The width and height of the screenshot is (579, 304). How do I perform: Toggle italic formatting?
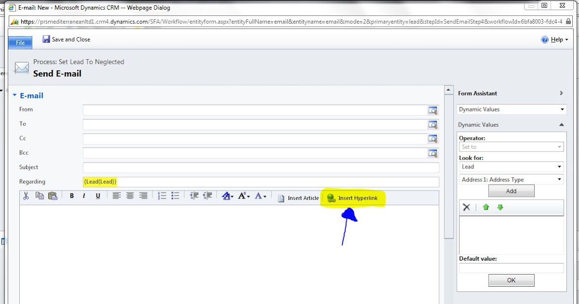click(84, 196)
